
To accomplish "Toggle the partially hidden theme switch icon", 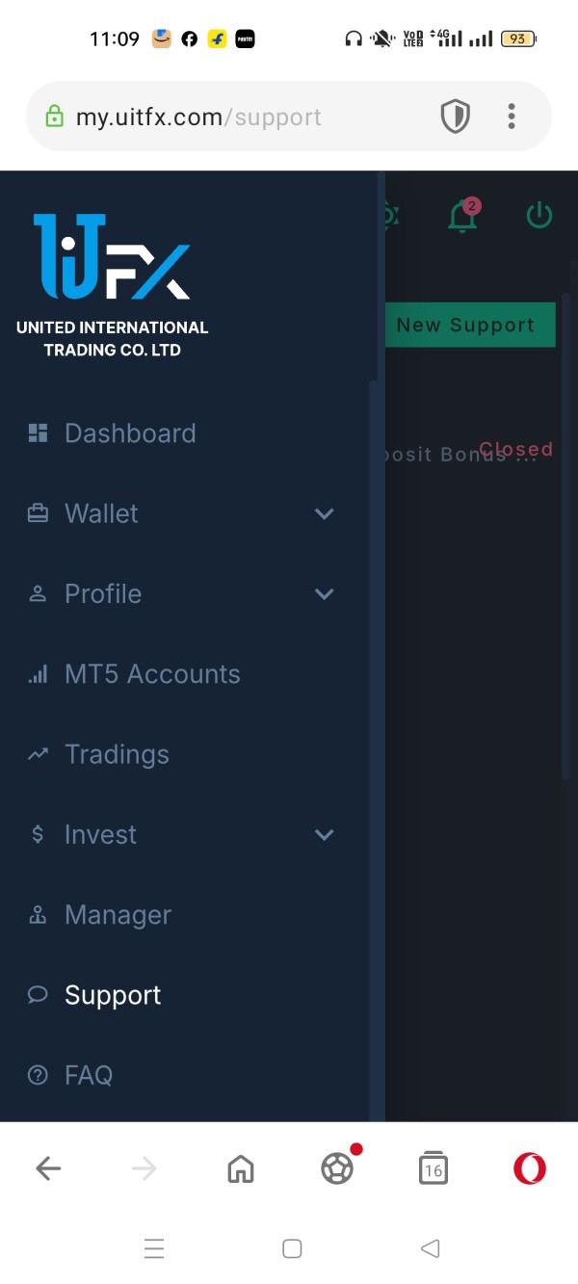I will tap(390, 216).
